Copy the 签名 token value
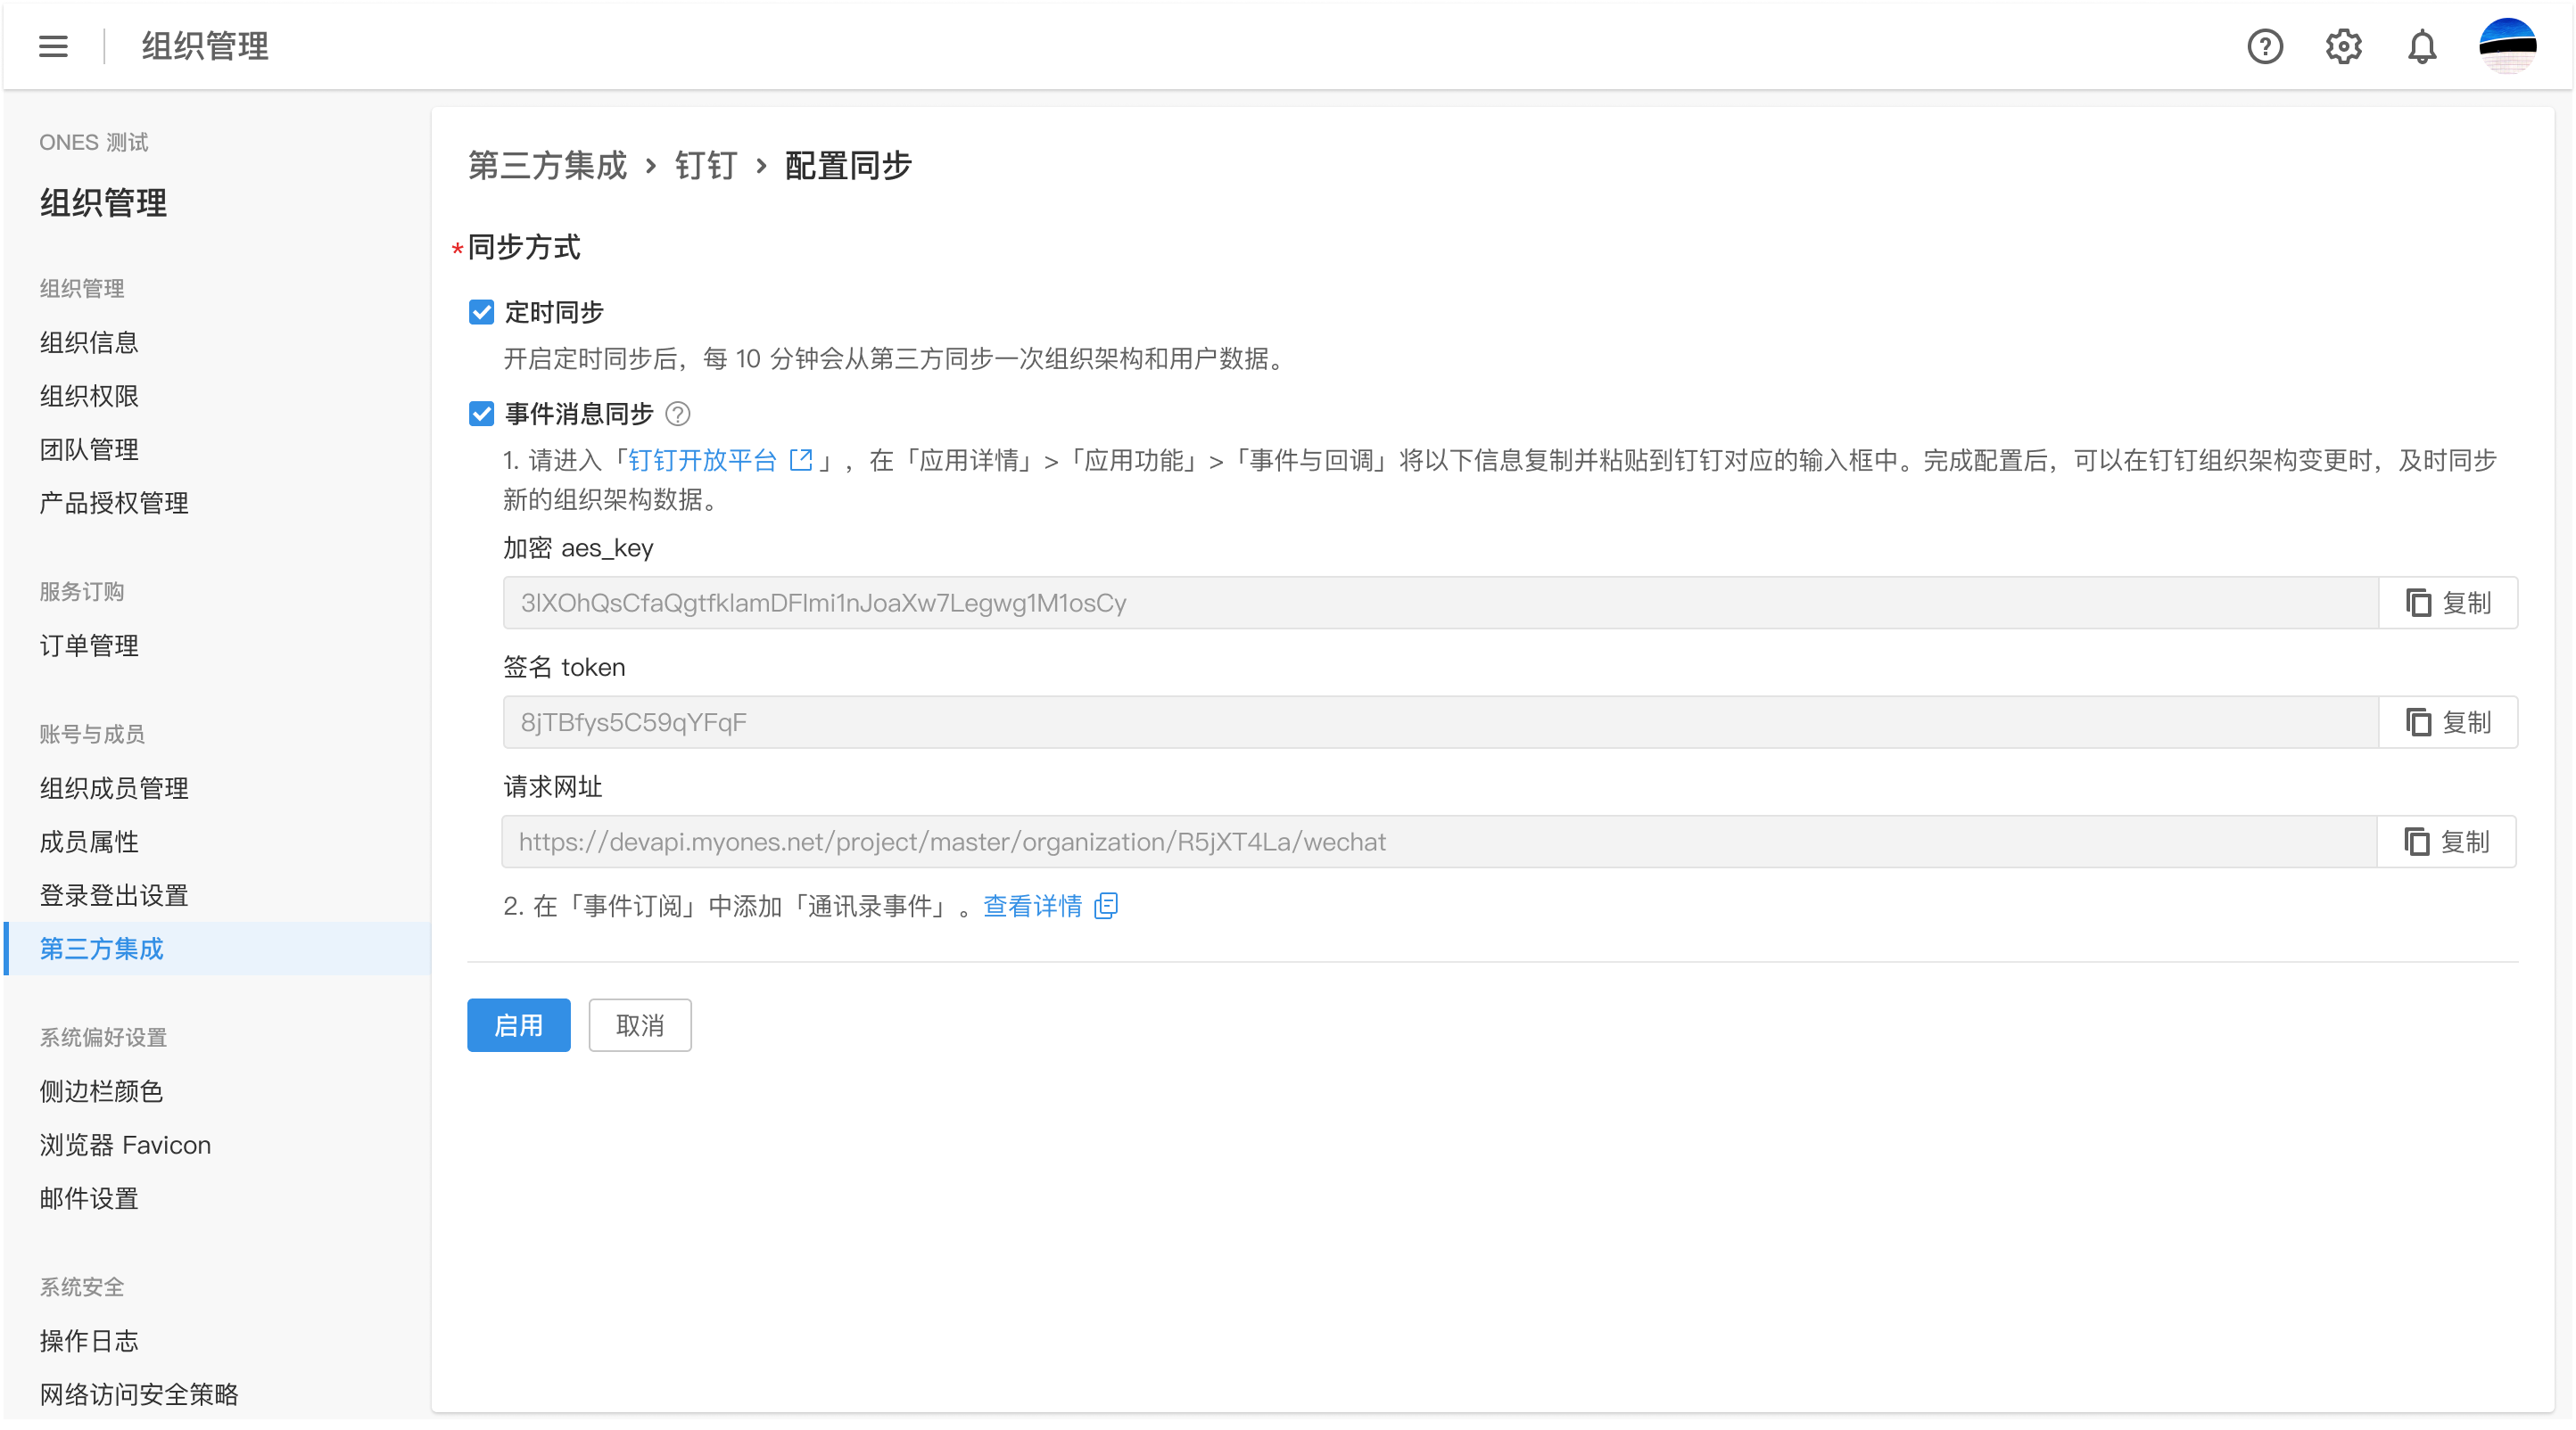Viewport: 2576px width, 1430px height. click(x=2447, y=721)
